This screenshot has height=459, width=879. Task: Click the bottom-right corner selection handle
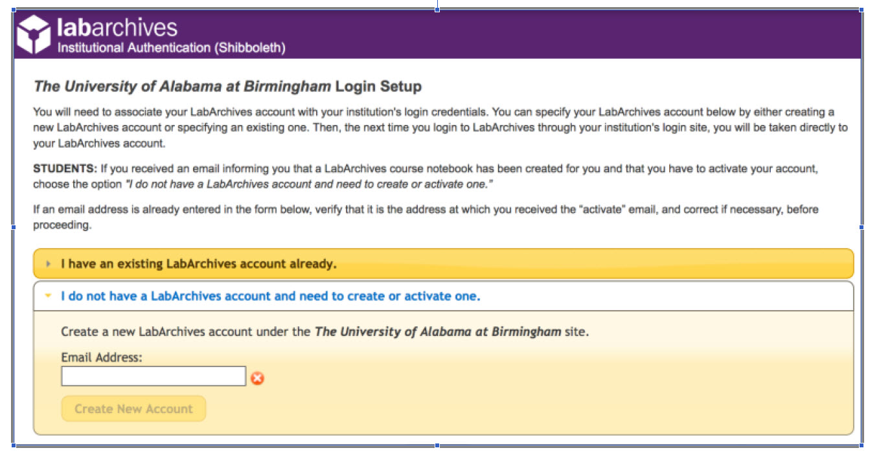click(861, 445)
